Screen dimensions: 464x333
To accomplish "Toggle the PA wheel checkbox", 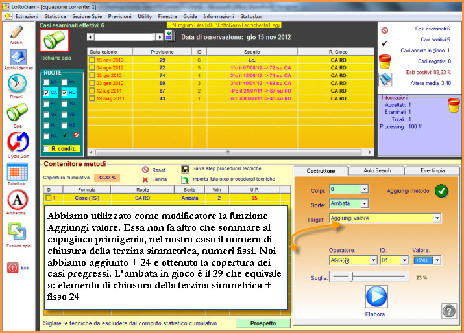I will (x=64, y=82).
